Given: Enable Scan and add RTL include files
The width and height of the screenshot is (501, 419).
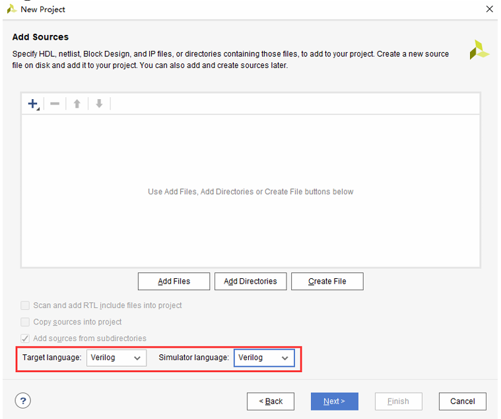Looking at the screenshot, I should pos(25,305).
